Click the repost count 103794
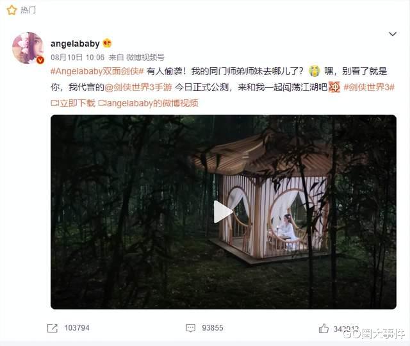This screenshot has height=346, width=410. [x=77, y=328]
